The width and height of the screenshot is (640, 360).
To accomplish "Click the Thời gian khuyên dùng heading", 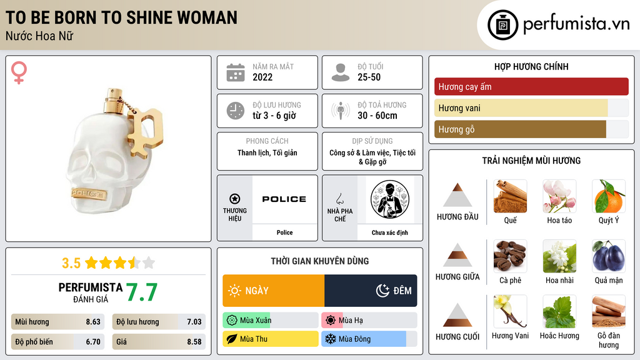I will coord(320,261).
